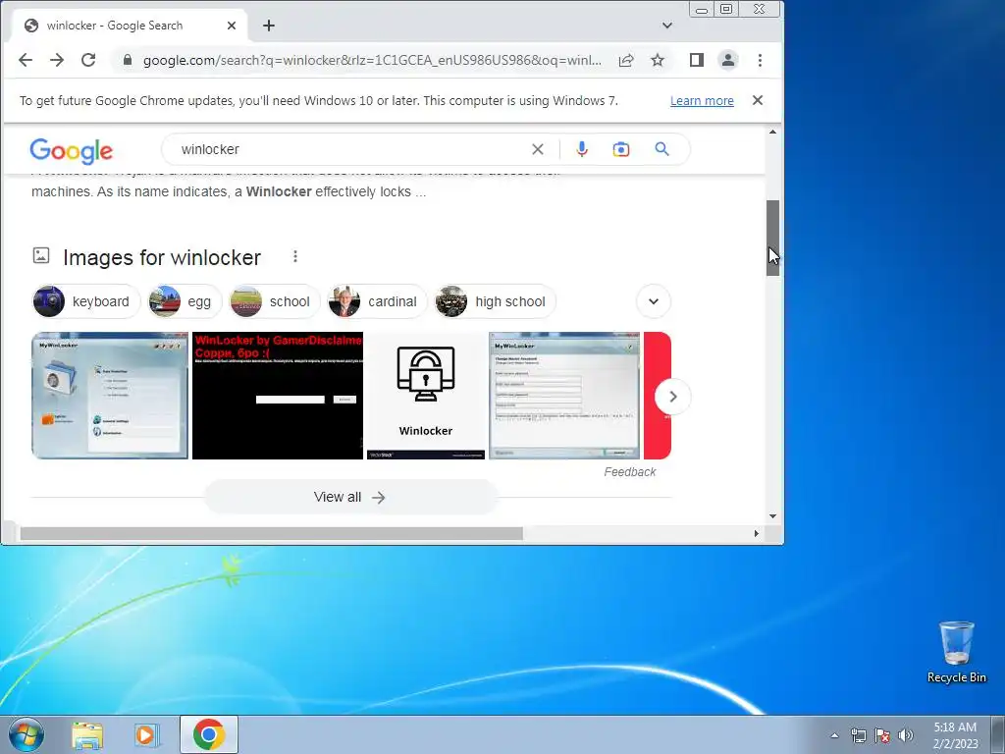Image resolution: width=1005 pixels, height=754 pixels.
Task: Open Winlocker padlock monitor icon thumbnail
Action: point(426,396)
